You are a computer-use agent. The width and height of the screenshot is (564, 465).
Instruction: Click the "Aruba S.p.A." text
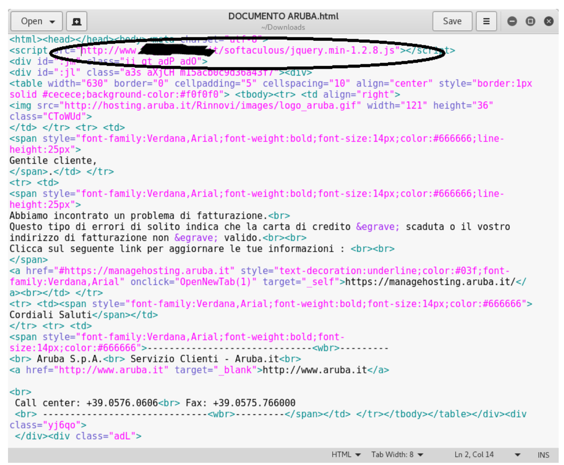pyautogui.click(x=70, y=359)
